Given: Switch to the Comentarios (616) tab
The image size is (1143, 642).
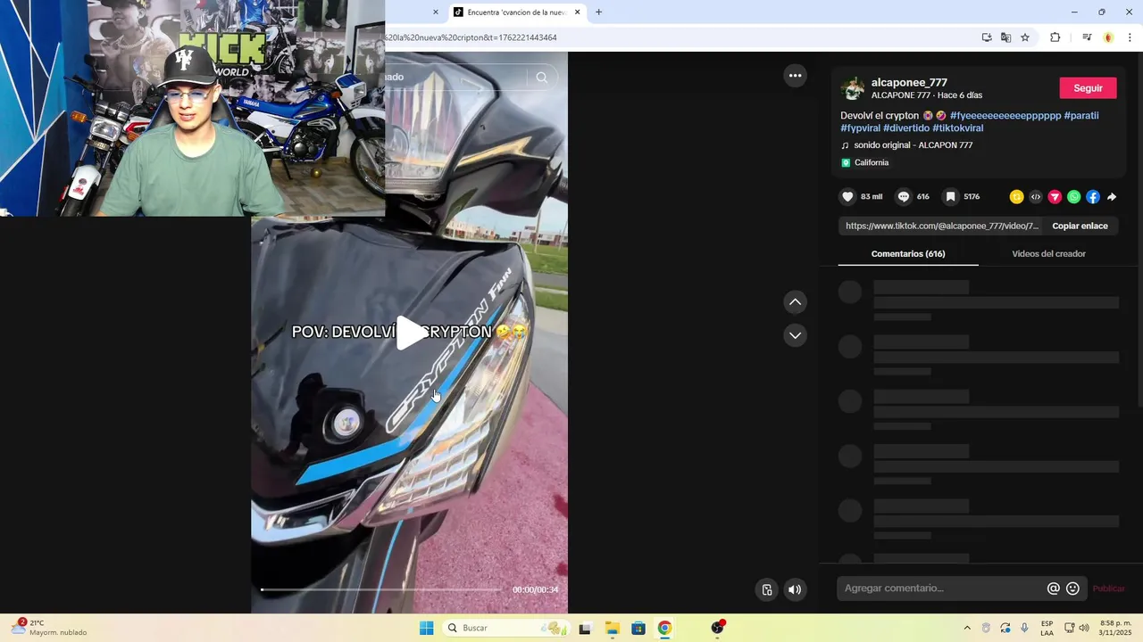Looking at the screenshot, I should tap(908, 254).
